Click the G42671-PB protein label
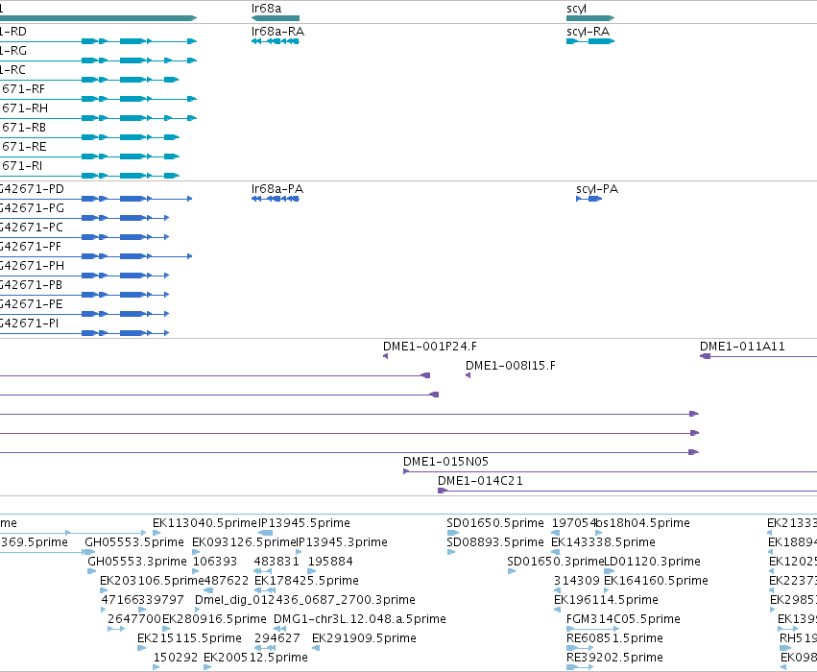817x672 pixels. coord(32,285)
